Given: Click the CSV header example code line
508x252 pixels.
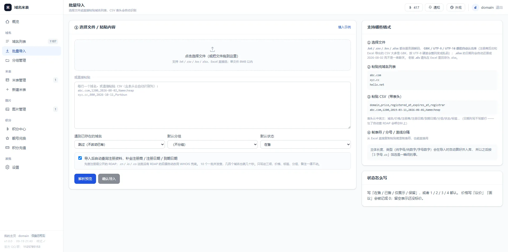Looking at the screenshot, I should (x=407, y=105).
